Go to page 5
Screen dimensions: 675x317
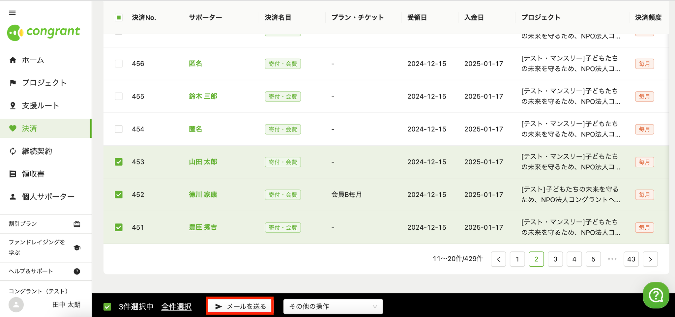(x=593, y=259)
